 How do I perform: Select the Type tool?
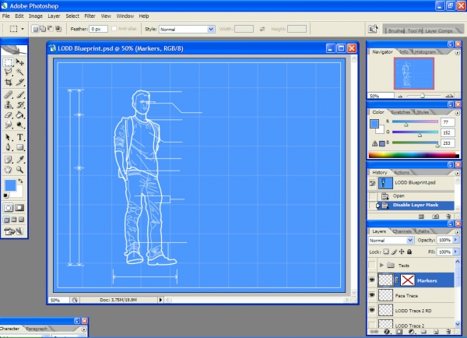[x=20, y=137]
